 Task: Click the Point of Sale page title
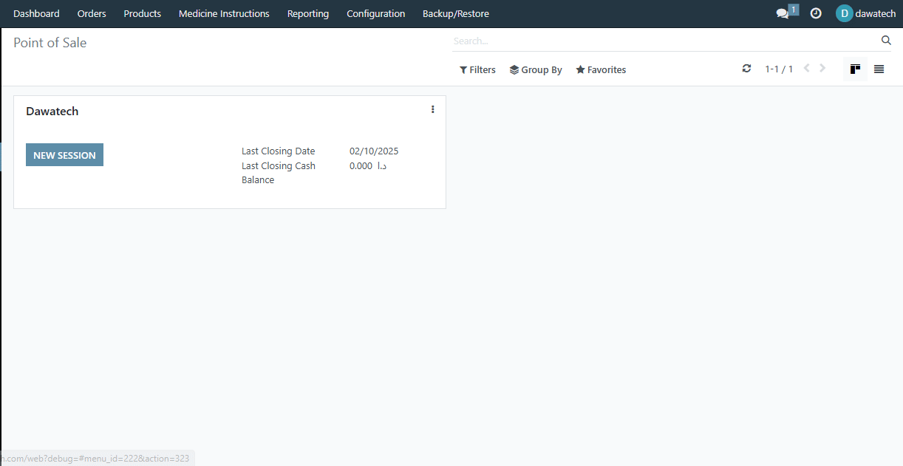[x=50, y=43]
